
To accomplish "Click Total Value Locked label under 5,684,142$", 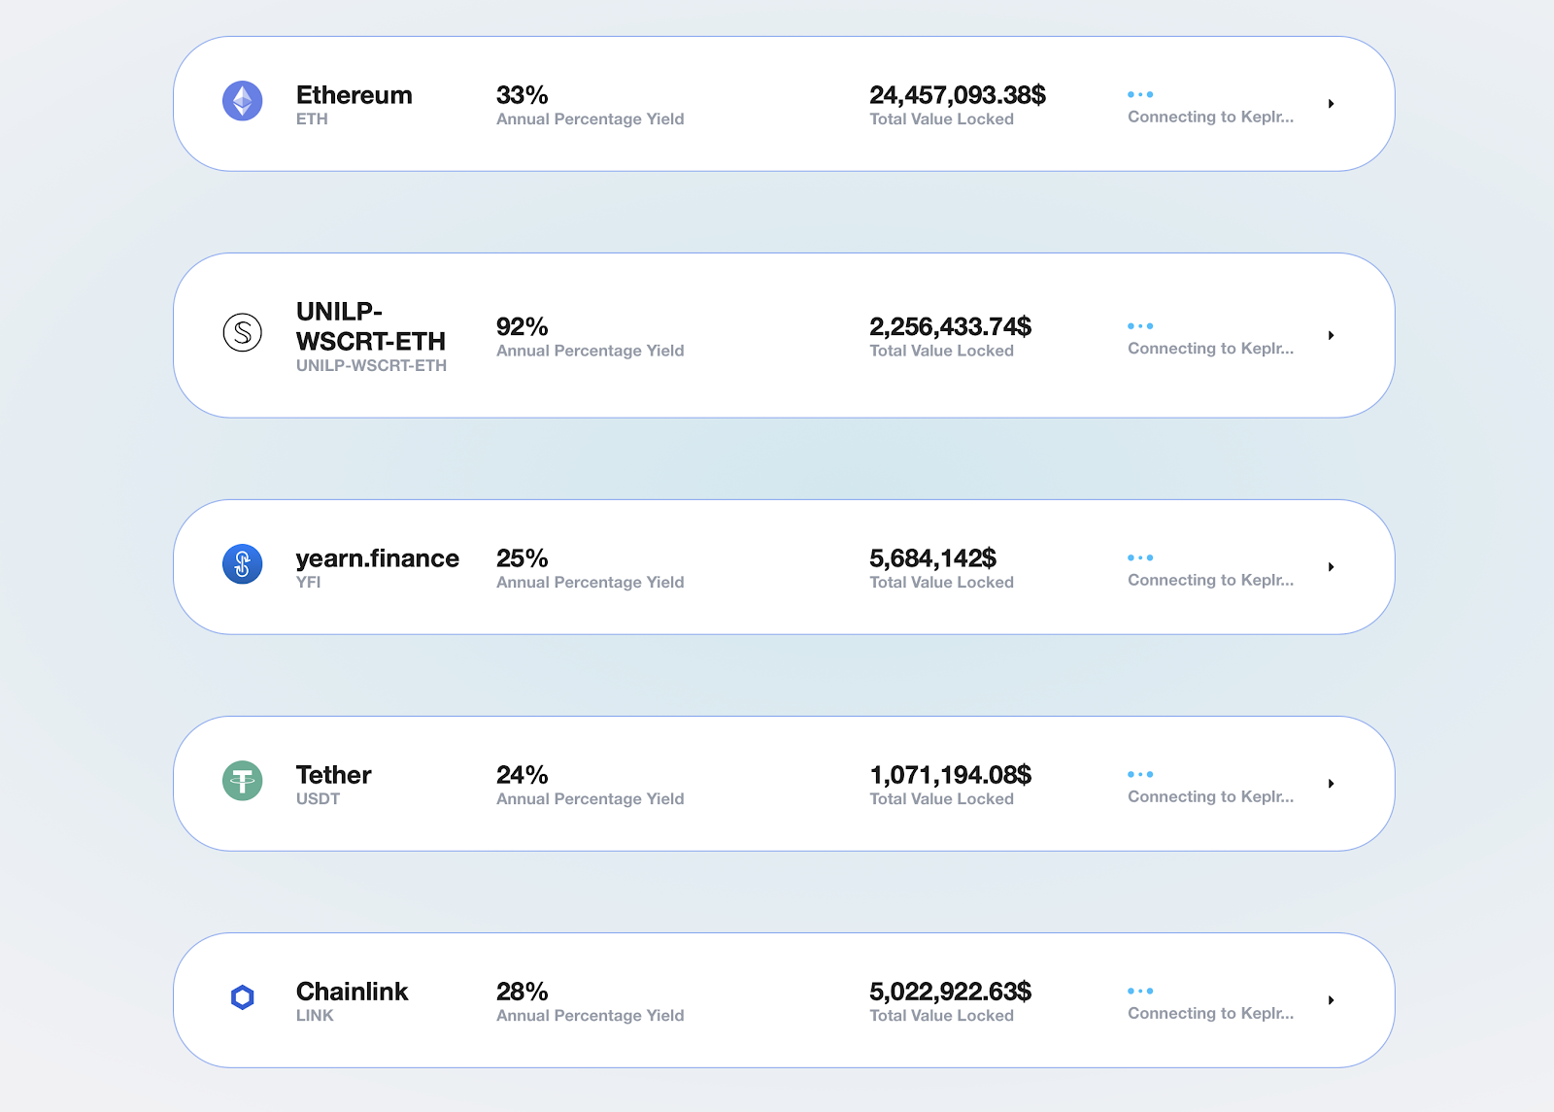I will pyautogui.click(x=942, y=583).
